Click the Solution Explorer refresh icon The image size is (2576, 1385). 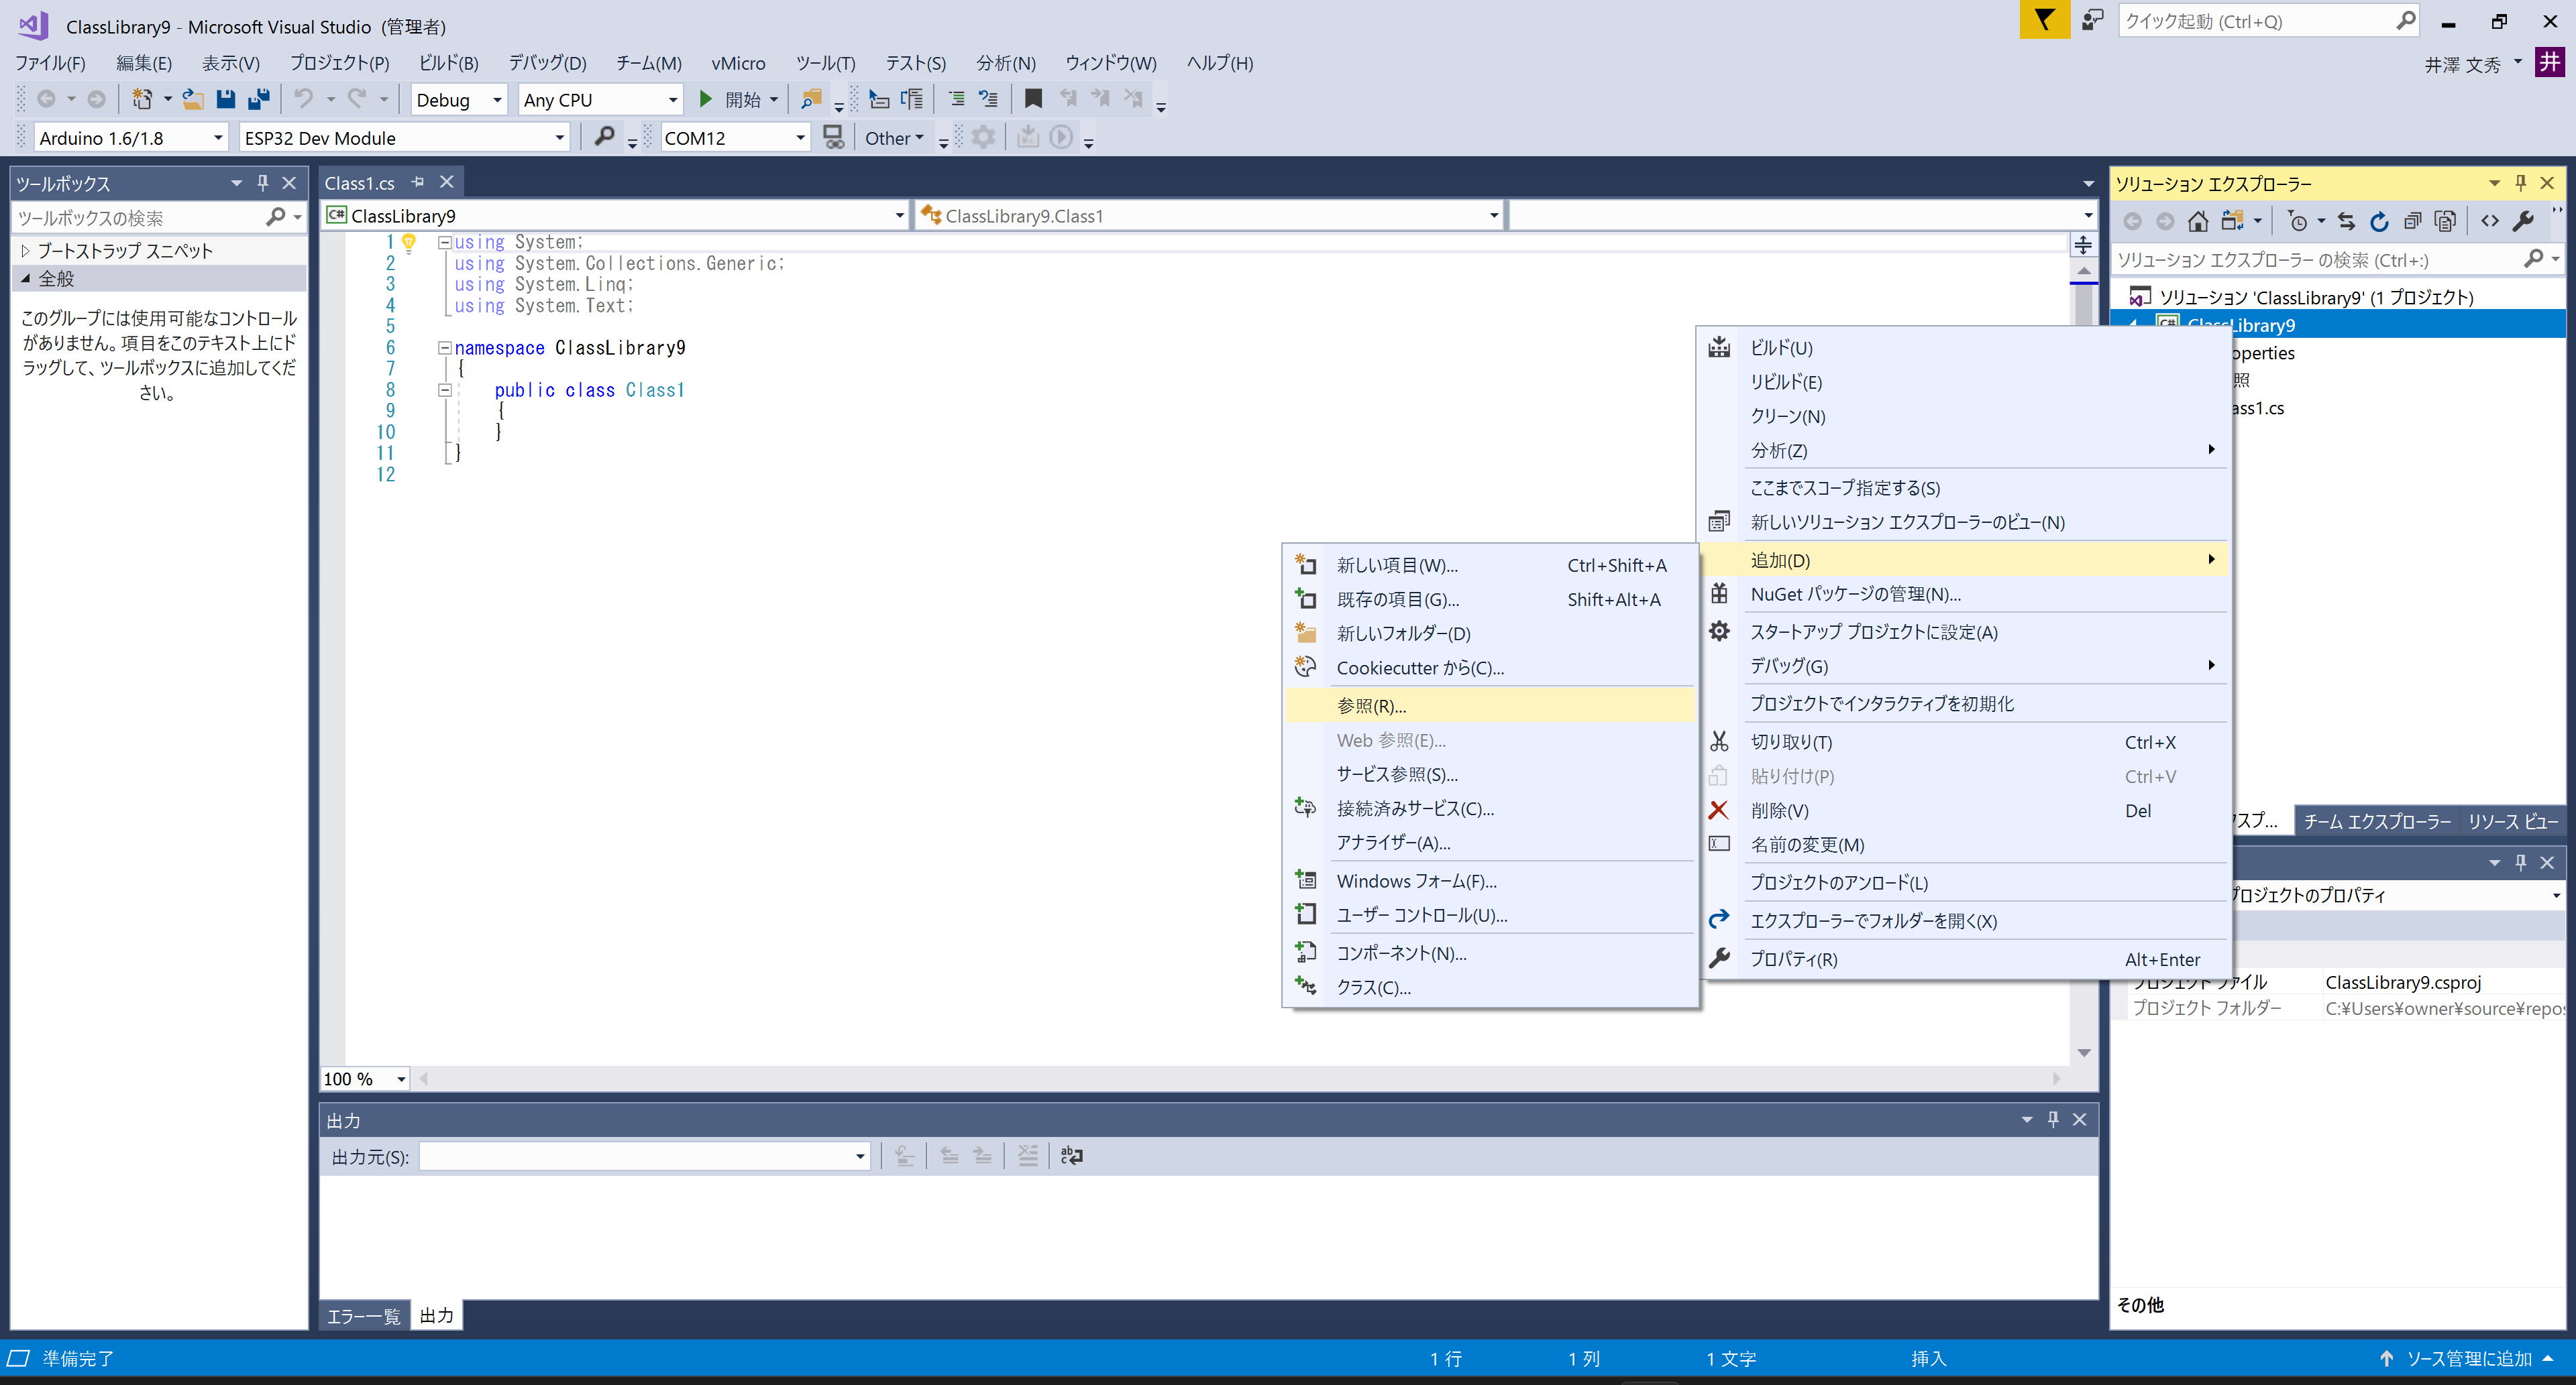click(2379, 222)
